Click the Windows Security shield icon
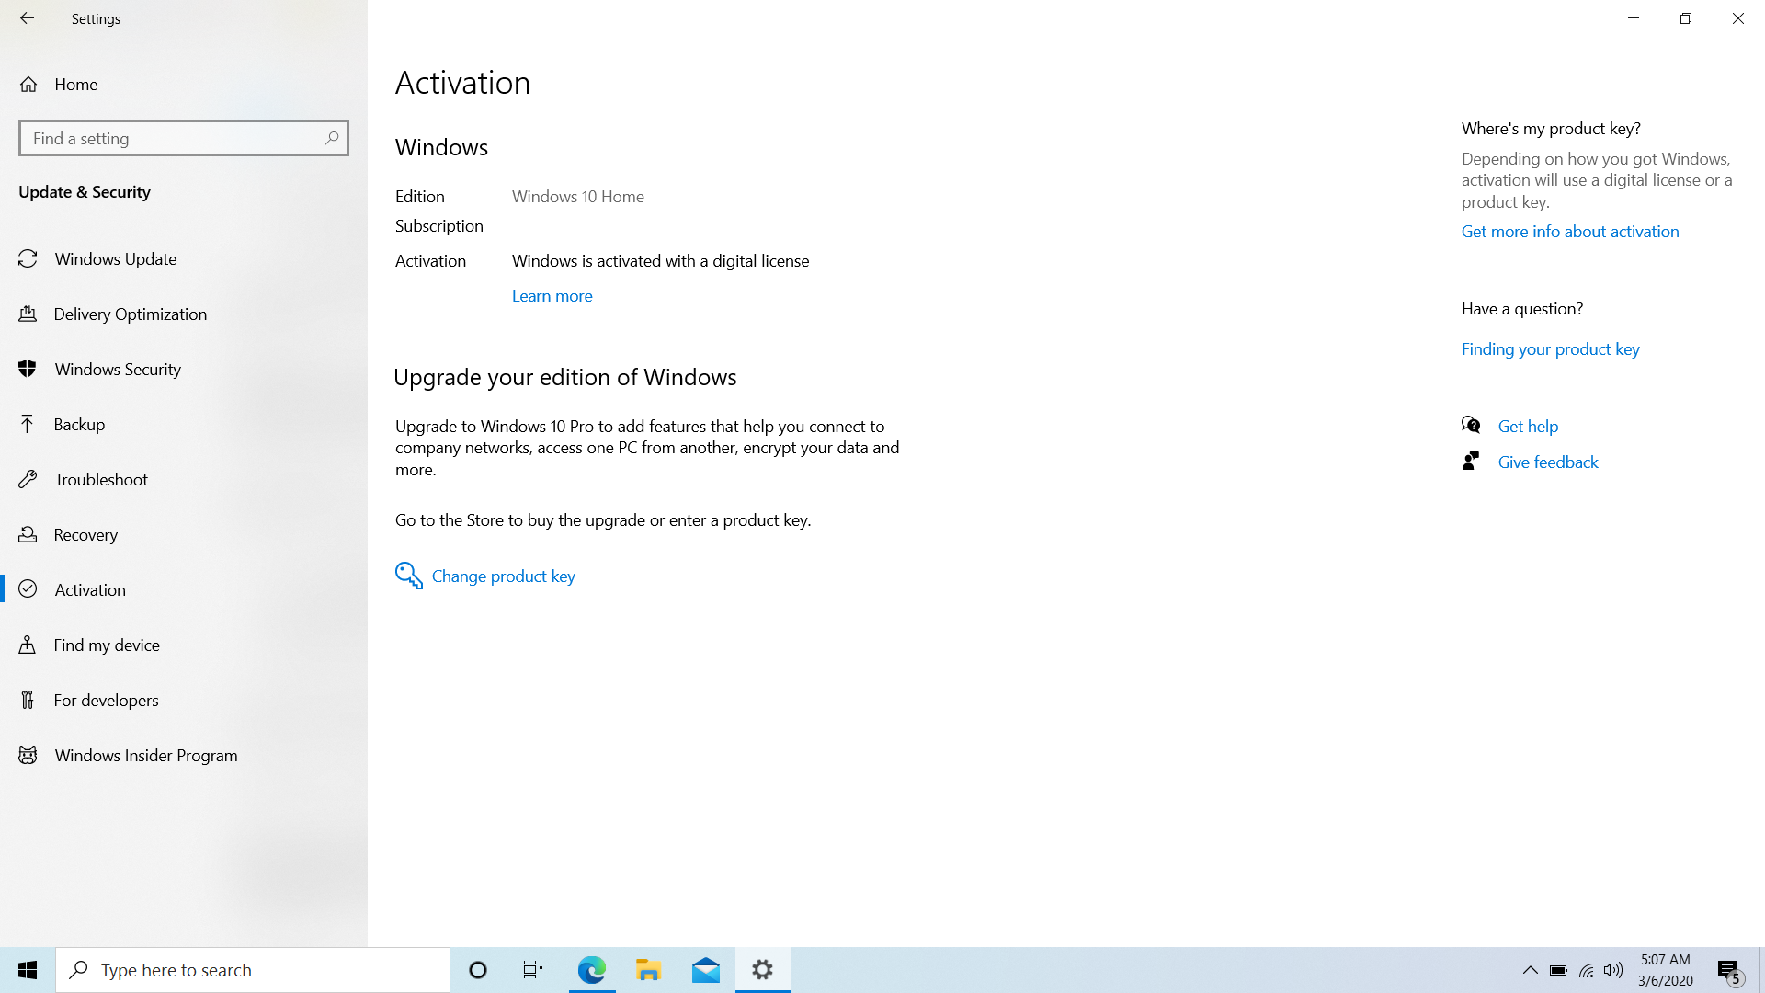Viewport: 1765px width, 993px height. pos(28,370)
